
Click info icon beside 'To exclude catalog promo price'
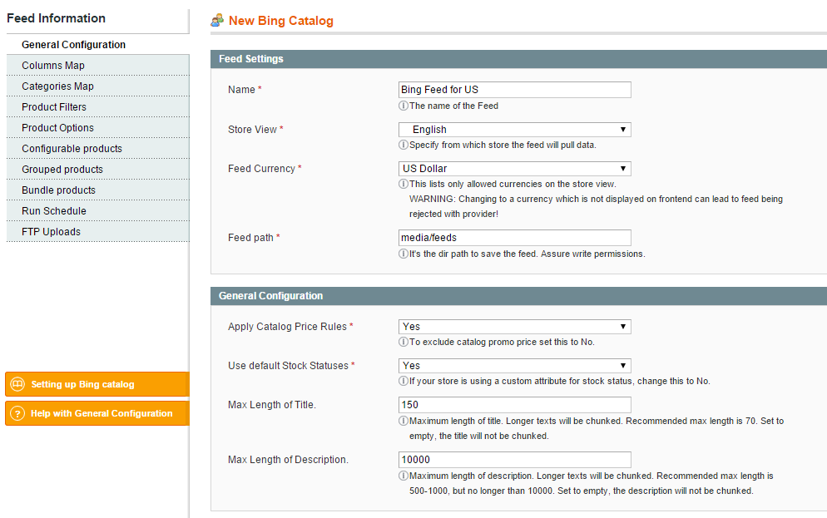(404, 342)
